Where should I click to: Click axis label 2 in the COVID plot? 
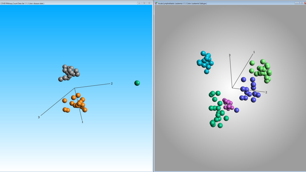coord(112,84)
